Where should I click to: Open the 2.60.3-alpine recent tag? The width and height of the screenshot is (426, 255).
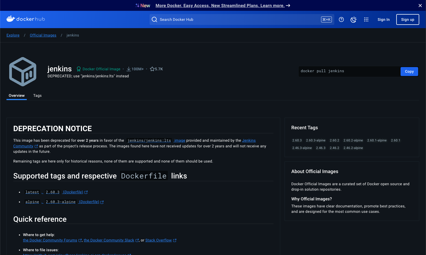[x=316, y=140]
